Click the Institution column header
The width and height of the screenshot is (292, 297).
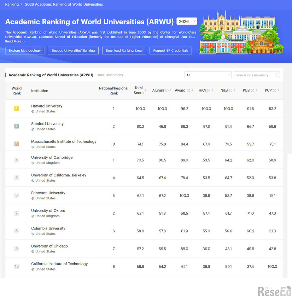point(40,91)
